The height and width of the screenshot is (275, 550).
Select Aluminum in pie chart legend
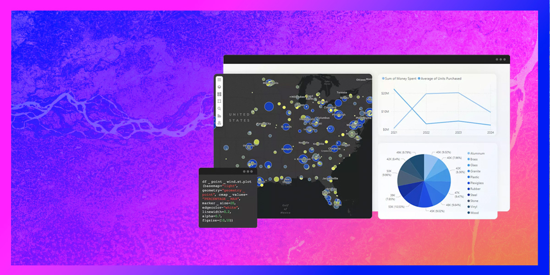tap(476, 154)
